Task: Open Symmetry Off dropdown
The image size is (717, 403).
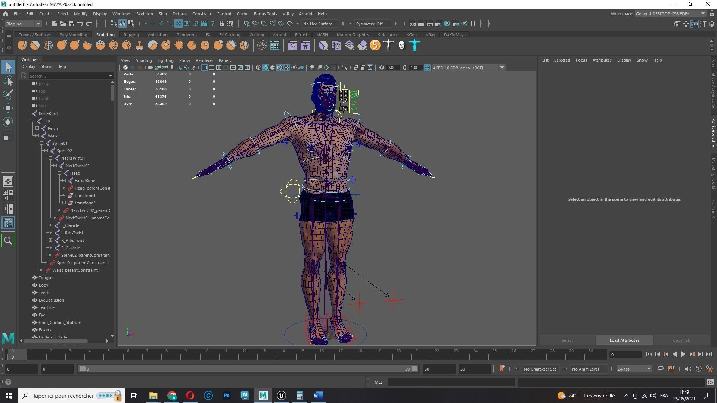Action: pyautogui.click(x=373, y=24)
